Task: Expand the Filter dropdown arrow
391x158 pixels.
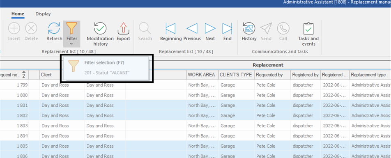Action: click(71, 44)
